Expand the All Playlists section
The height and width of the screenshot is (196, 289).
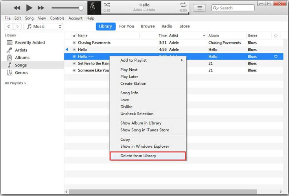16,83
